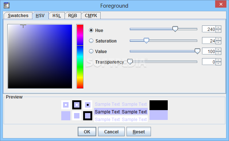This screenshot has width=229, height=141.
Task: Select the HSV tab
Action: tap(40, 16)
